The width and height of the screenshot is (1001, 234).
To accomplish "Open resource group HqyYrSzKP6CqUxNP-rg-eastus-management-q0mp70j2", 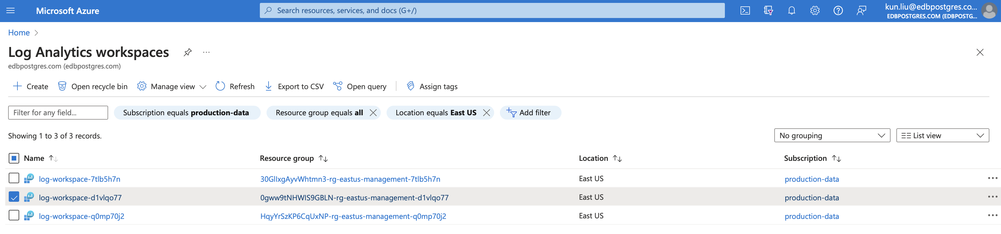I will (x=353, y=216).
